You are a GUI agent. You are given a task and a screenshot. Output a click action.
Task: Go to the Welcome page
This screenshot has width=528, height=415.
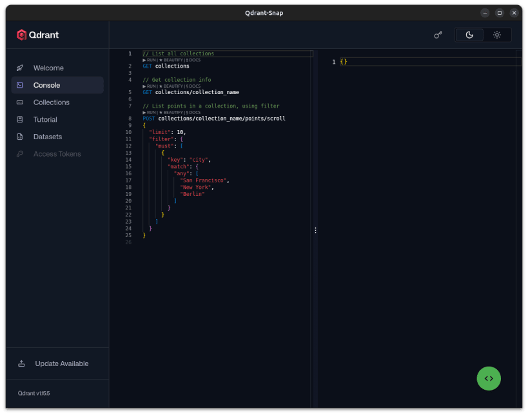point(57,68)
